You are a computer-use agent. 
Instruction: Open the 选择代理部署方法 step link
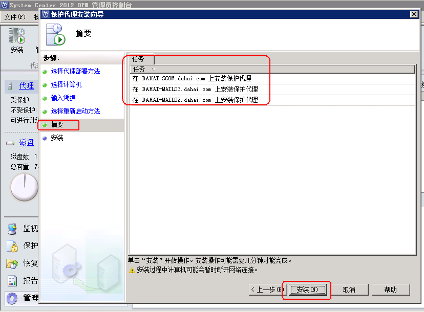pos(75,71)
